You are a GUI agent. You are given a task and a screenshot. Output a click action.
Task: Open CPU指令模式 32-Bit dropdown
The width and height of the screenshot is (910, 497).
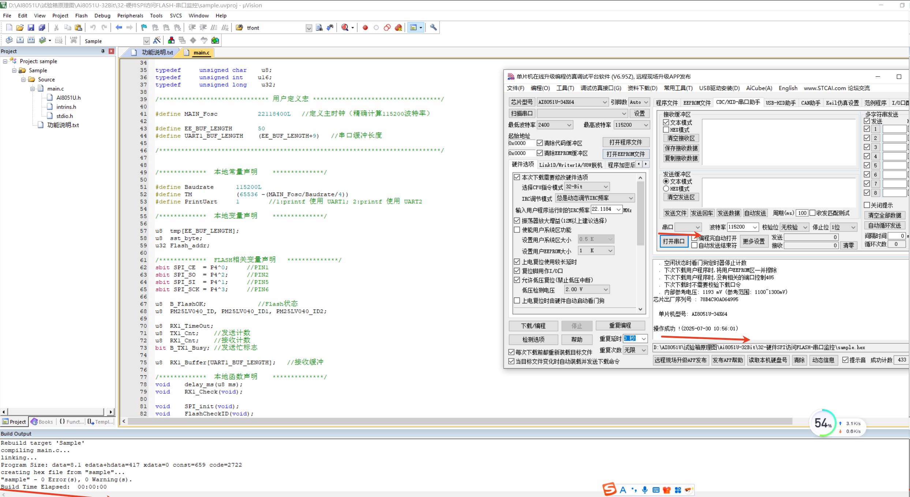(x=587, y=187)
